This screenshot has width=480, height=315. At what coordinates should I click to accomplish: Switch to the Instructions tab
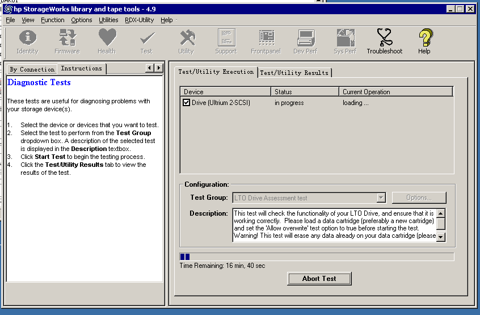point(82,69)
